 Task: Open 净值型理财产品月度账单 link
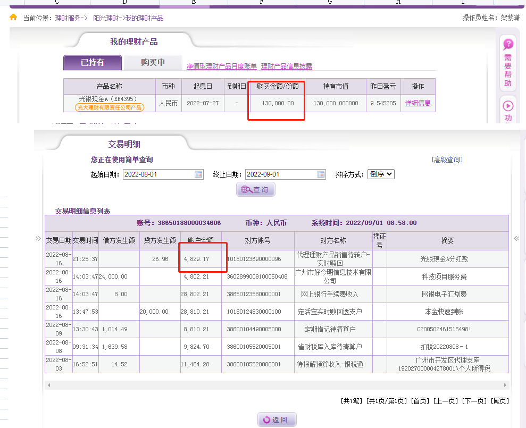click(222, 66)
